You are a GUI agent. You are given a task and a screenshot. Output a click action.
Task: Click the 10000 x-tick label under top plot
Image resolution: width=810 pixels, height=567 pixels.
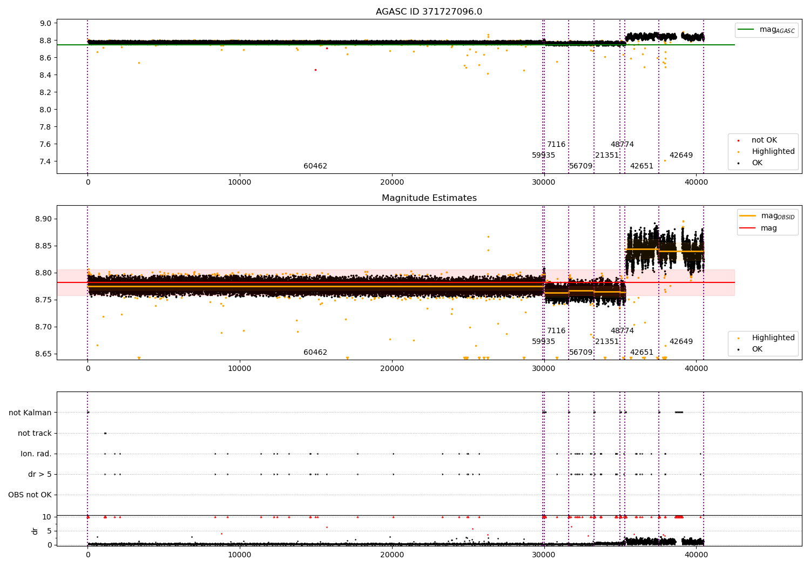click(240, 183)
